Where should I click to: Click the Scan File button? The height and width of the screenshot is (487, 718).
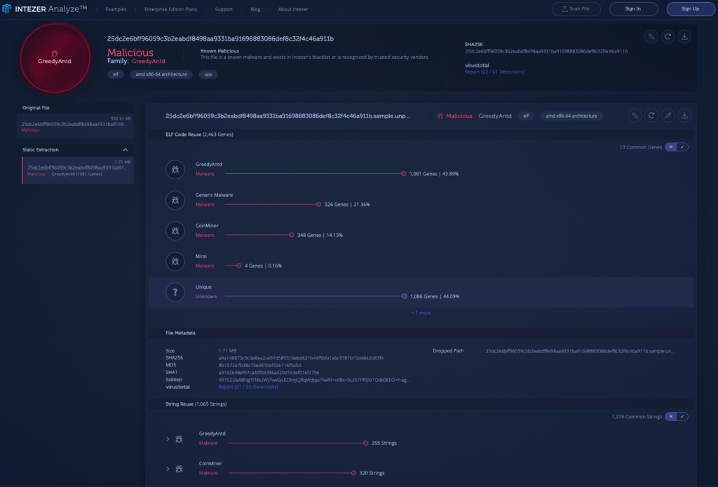click(576, 9)
